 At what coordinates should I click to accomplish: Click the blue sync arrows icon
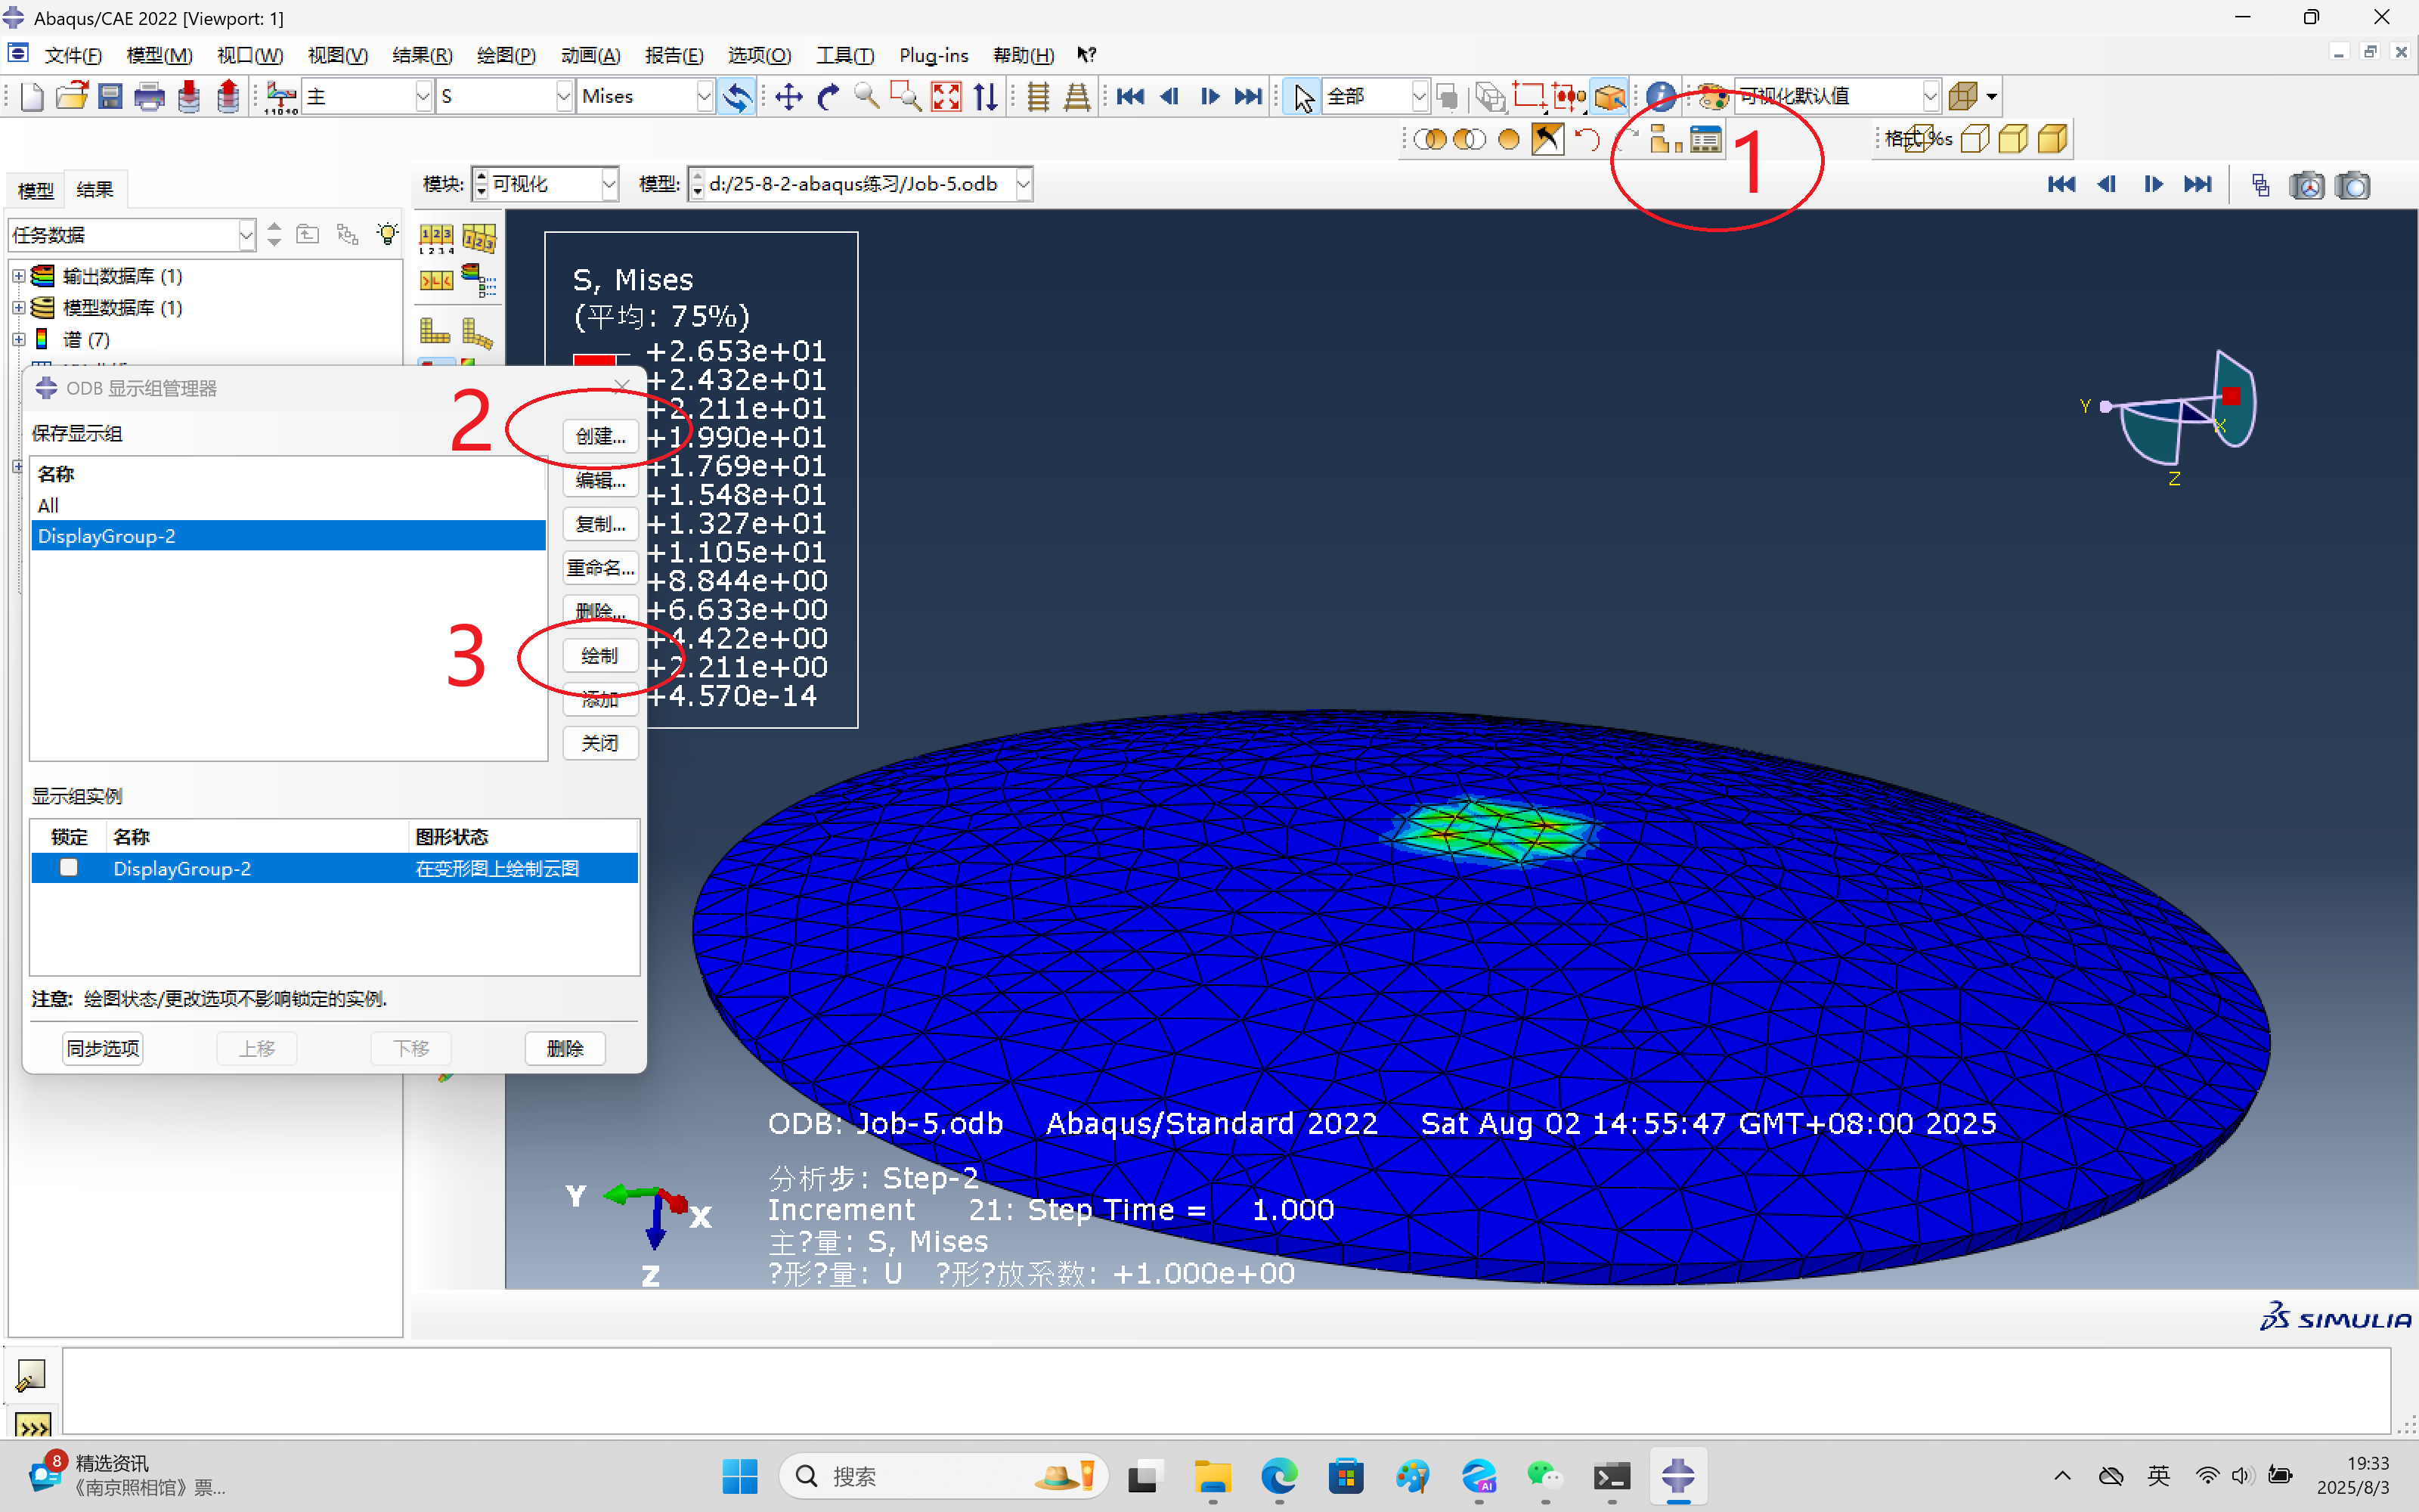click(737, 97)
